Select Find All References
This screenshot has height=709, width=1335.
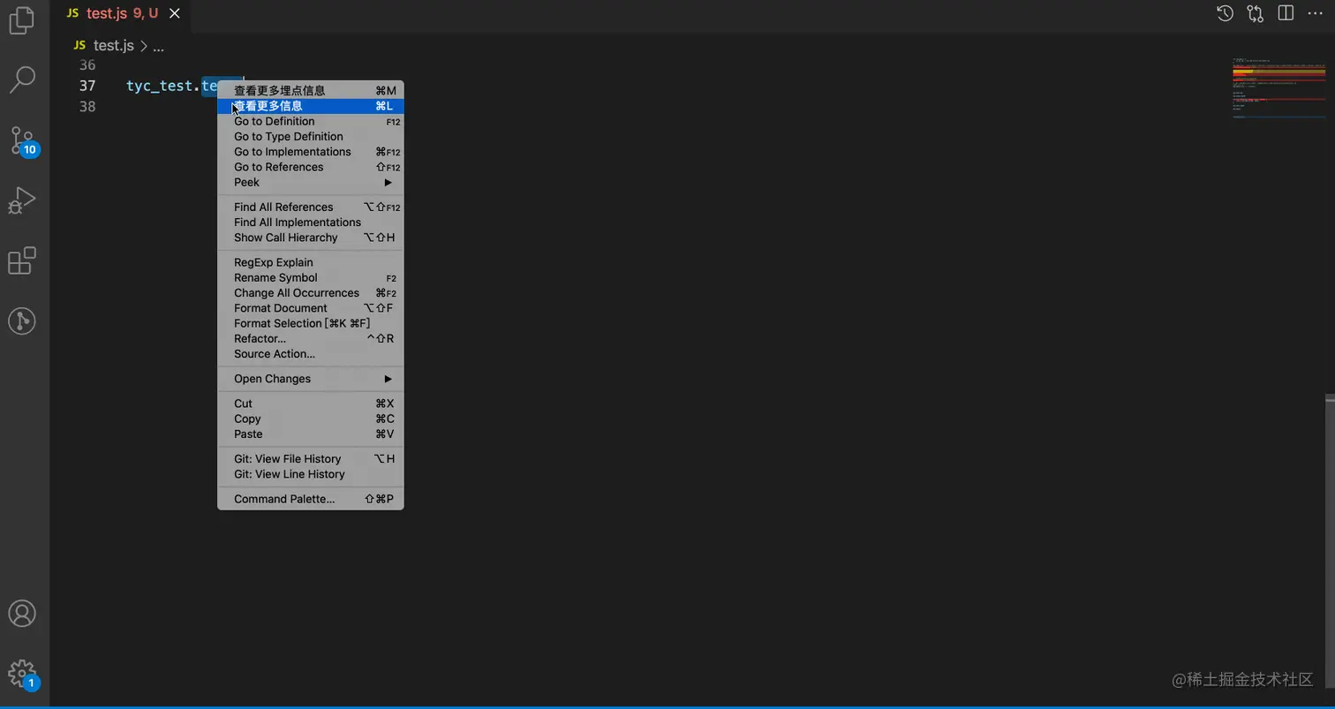point(311,207)
